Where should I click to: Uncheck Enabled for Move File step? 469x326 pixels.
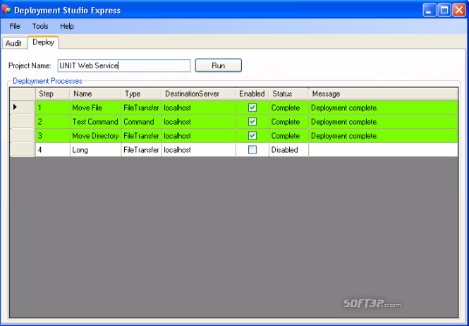point(252,108)
